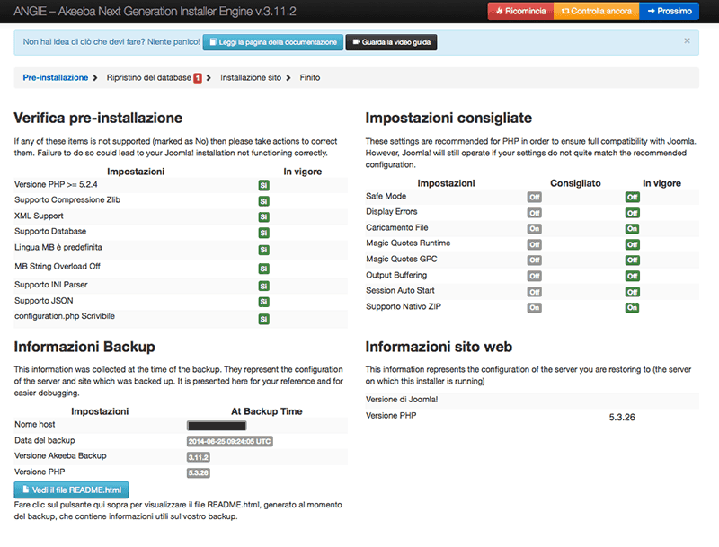Click green Off badge for Session Auto Start
This screenshot has width=719, height=547.
(633, 292)
